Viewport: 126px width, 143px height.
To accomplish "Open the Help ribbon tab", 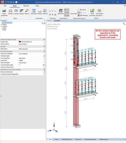I will pyautogui.click(x=37, y=6).
